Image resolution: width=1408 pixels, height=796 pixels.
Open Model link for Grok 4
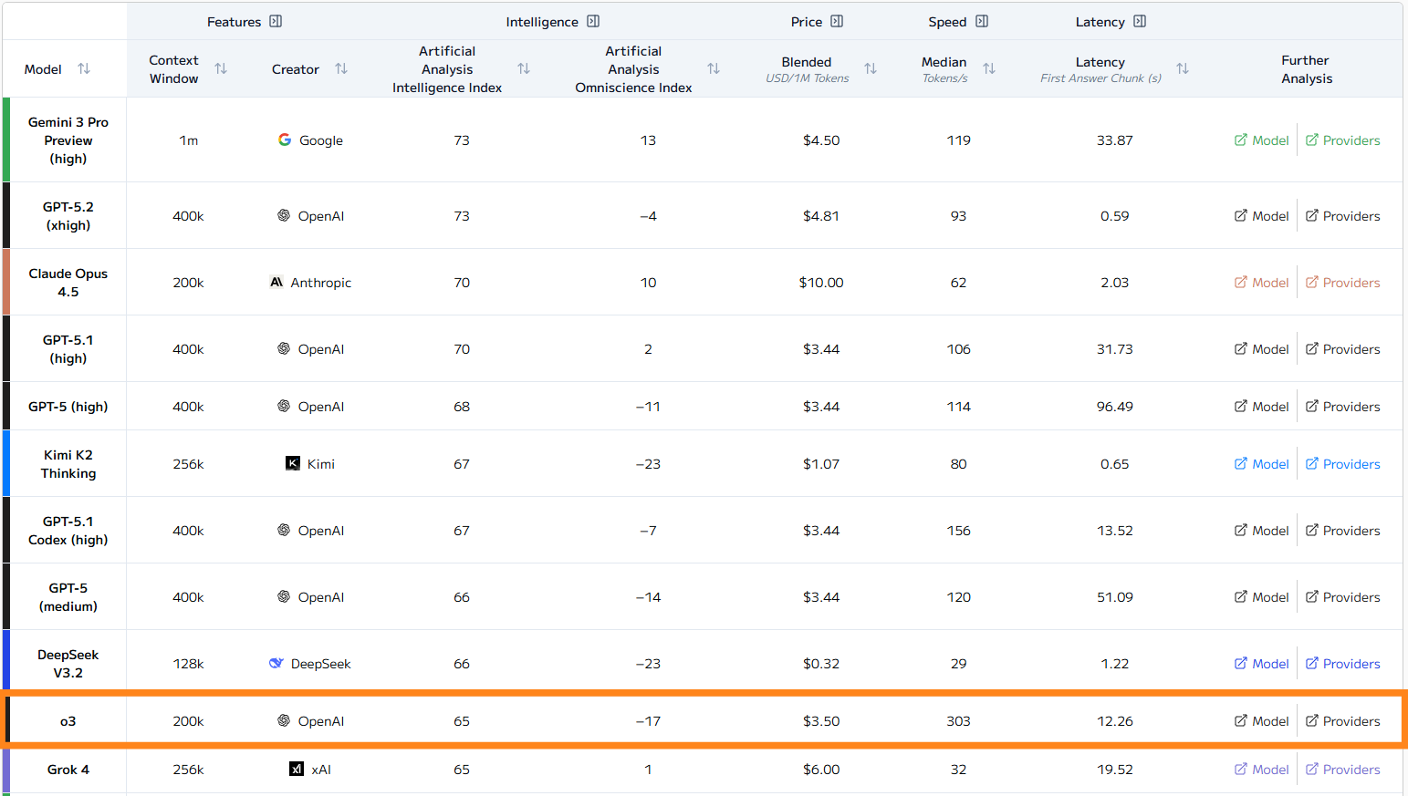[x=1262, y=770]
